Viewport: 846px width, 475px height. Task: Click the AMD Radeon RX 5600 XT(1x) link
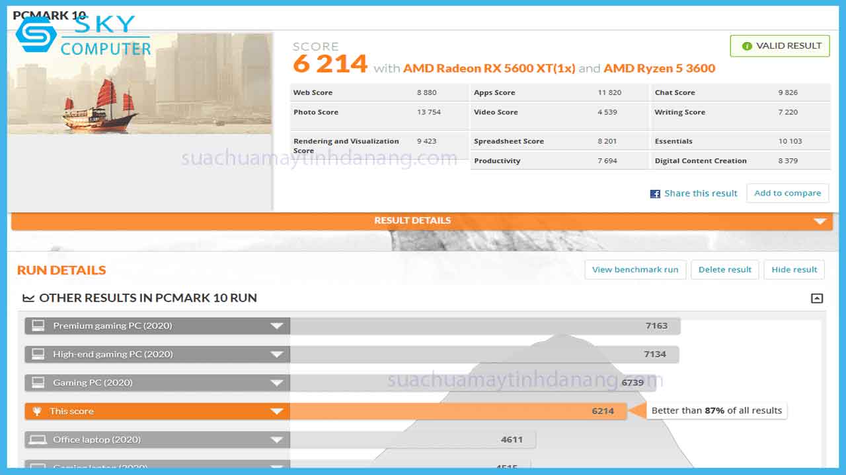point(489,68)
